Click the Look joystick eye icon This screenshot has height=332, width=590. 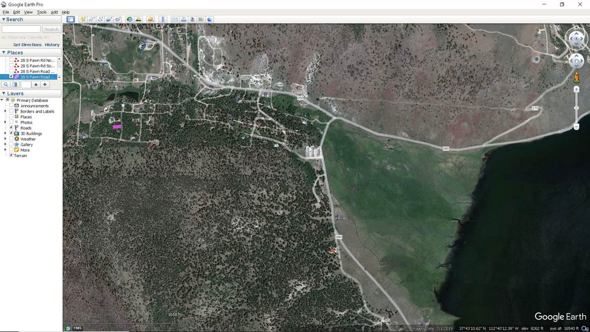(x=577, y=39)
